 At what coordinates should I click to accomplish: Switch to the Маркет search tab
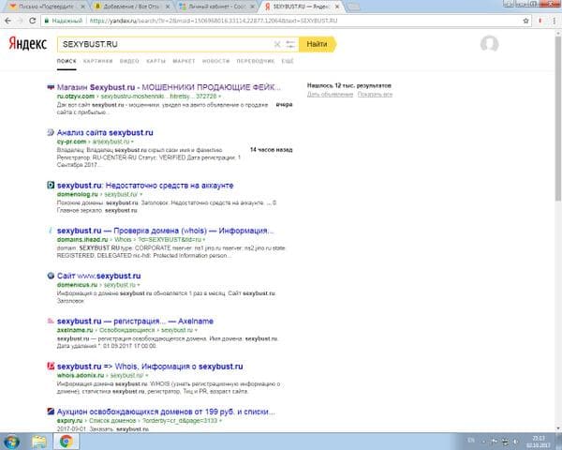point(184,61)
